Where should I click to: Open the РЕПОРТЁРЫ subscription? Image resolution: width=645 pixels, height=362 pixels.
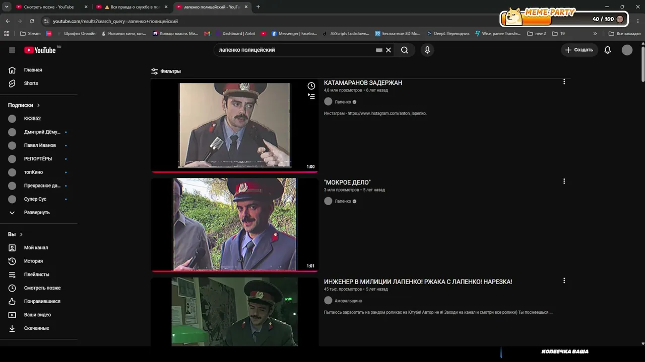(39, 159)
